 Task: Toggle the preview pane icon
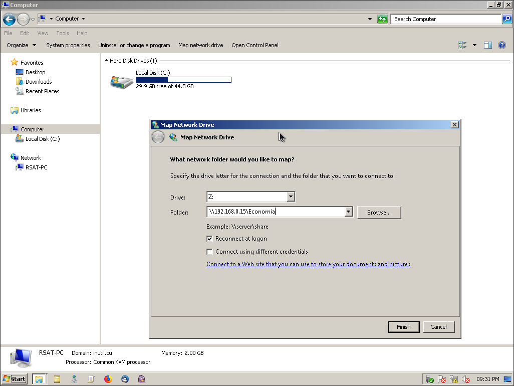[x=488, y=45]
